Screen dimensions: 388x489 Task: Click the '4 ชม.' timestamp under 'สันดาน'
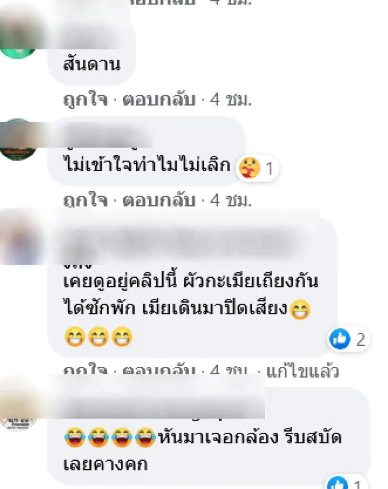click(x=230, y=100)
